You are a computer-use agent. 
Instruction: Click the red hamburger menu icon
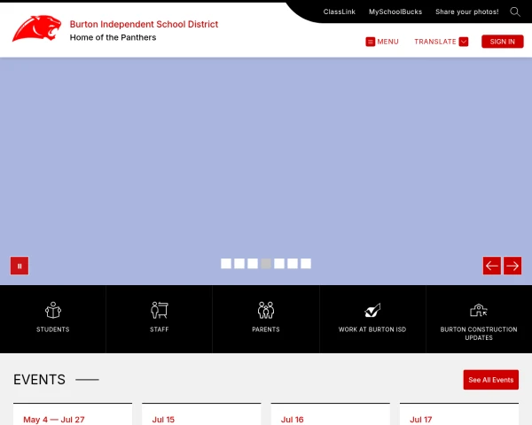pyautogui.click(x=370, y=42)
